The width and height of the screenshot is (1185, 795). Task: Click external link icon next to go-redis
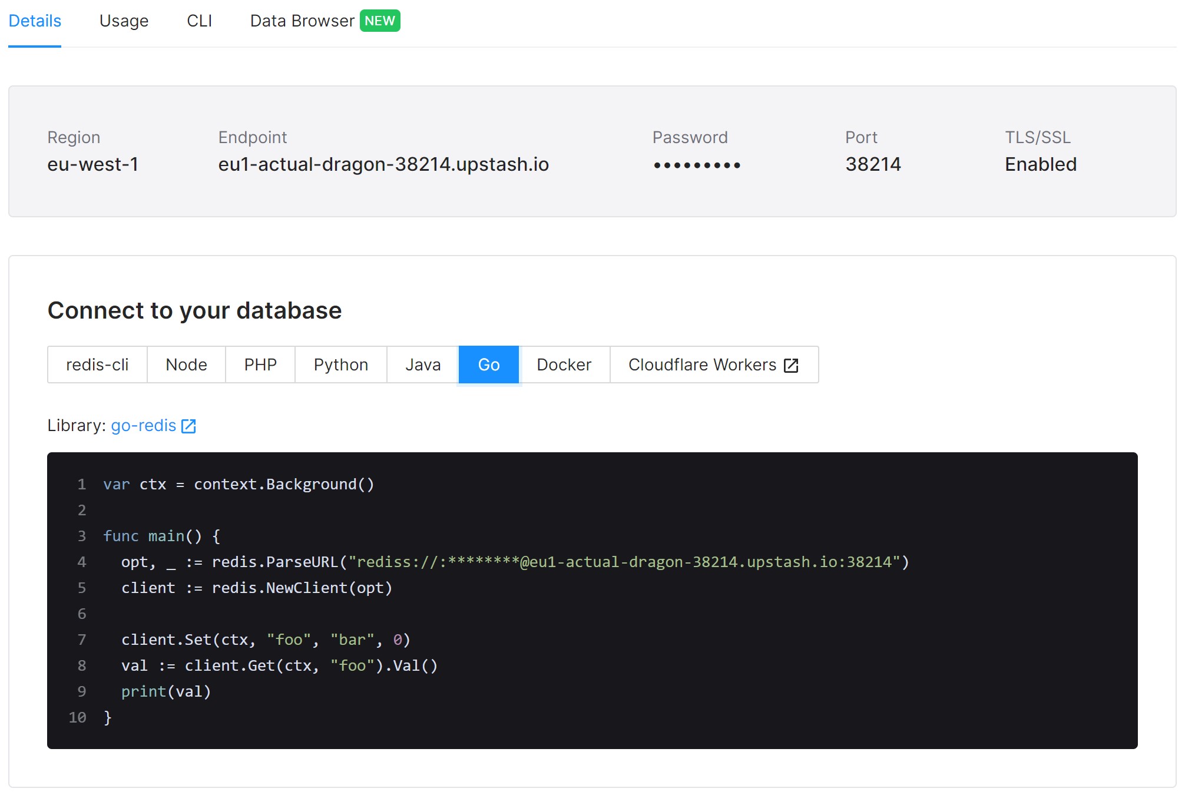(x=188, y=426)
